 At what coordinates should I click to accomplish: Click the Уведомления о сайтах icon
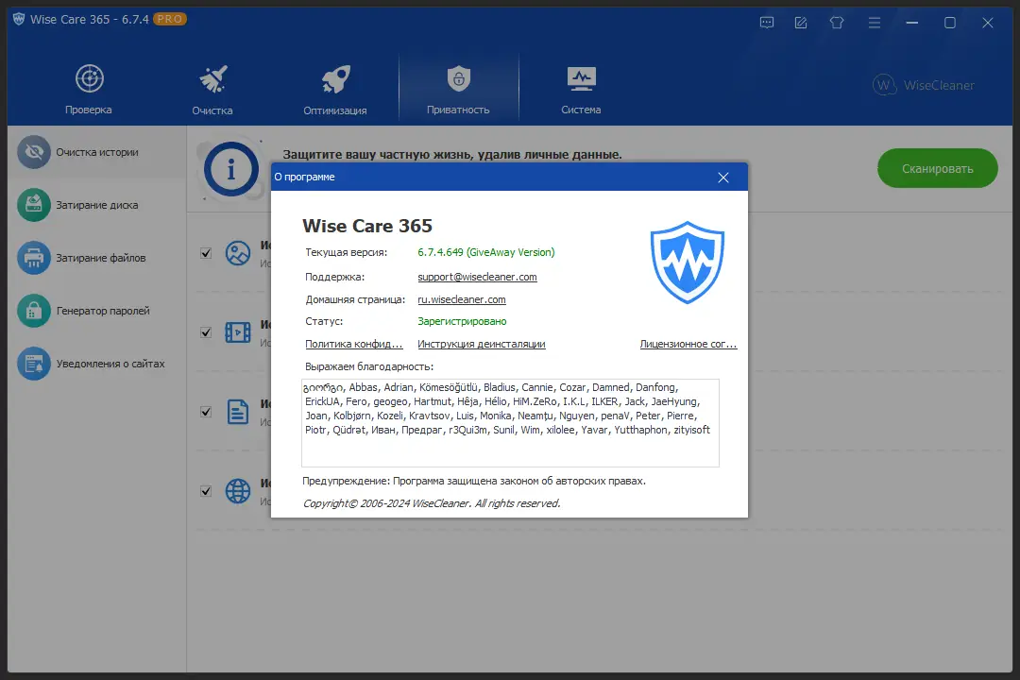pos(34,364)
